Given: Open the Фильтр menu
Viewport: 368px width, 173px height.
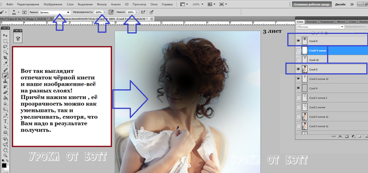Looking at the screenshot, I should pos(102,4).
